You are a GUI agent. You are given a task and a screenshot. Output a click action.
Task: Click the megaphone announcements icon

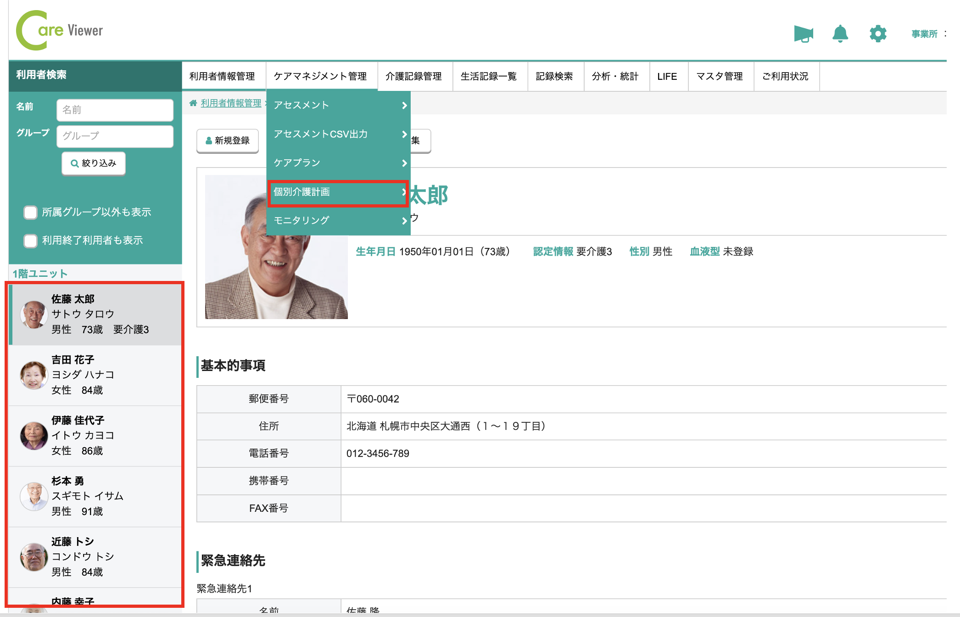tap(803, 34)
